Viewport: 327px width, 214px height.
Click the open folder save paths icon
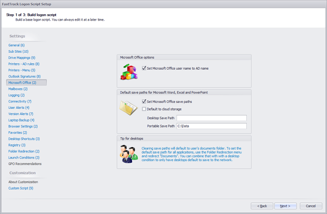(128, 108)
